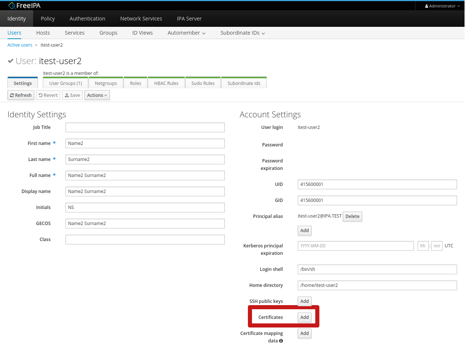Go to the Hosts submenu
This screenshot has width=469, height=345.
click(43, 33)
